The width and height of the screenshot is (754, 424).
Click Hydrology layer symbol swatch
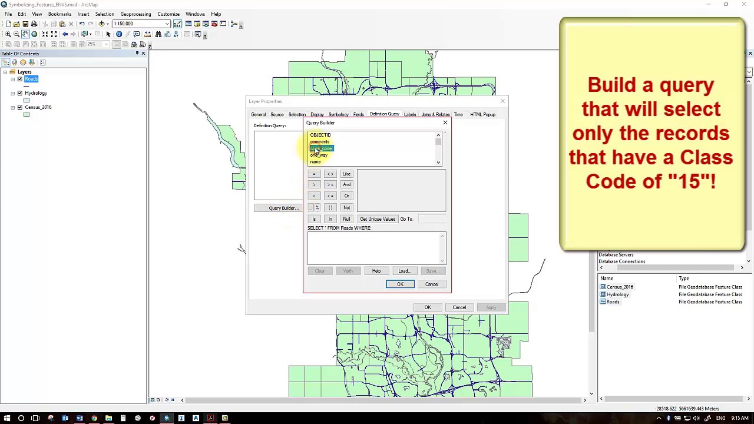click(x=26, y=100)
